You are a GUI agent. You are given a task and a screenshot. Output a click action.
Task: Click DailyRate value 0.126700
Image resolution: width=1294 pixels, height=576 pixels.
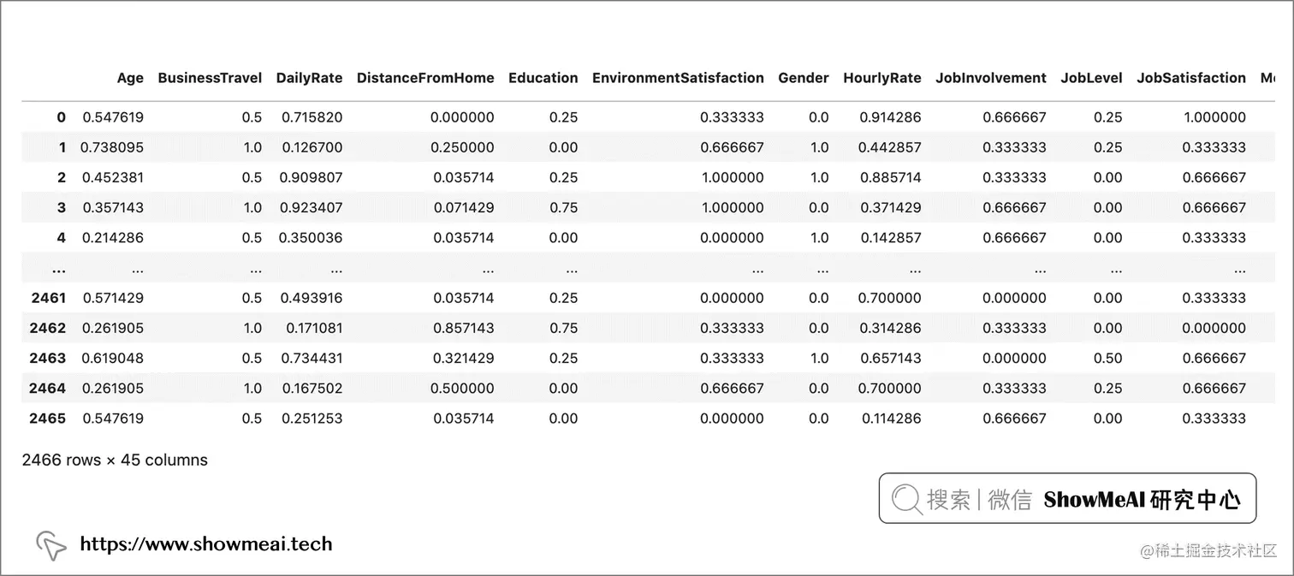[312, 147]
